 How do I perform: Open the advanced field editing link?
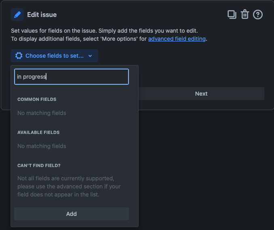coord(177,39)
